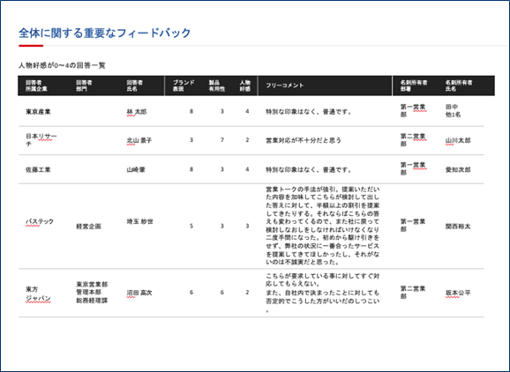Screen dimensions: 510x372
Task: Select the 東京営業部 管理本部 department cell
Action: tap(92, 293)
